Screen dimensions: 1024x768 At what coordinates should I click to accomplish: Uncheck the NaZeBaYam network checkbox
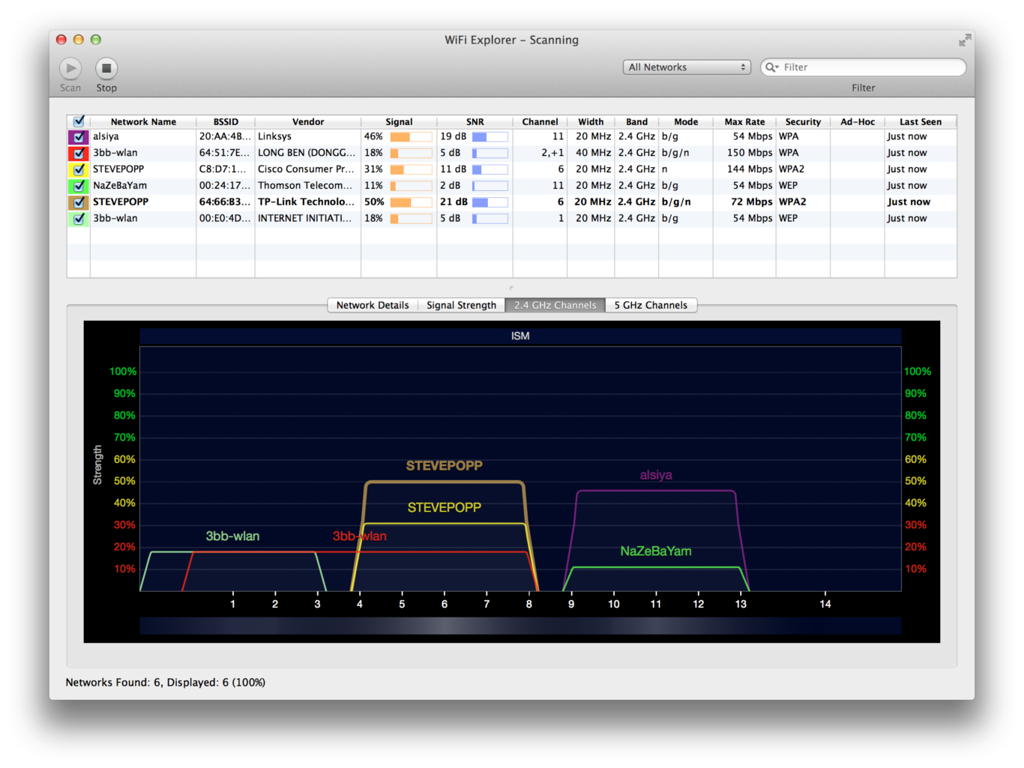pyautogui.click(x=79, y=186)
